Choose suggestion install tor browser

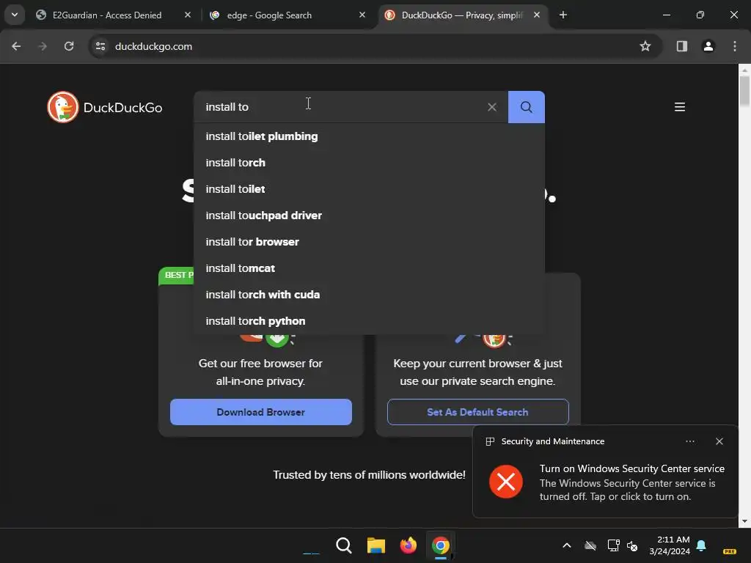(x=370, y=242)
